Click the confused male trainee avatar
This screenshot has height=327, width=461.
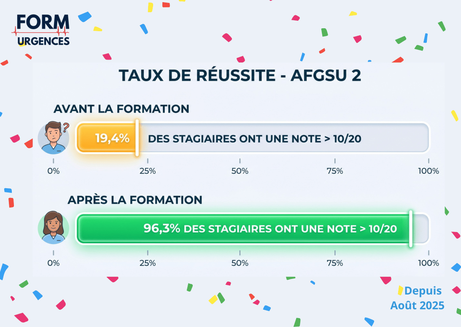point(54,138)
